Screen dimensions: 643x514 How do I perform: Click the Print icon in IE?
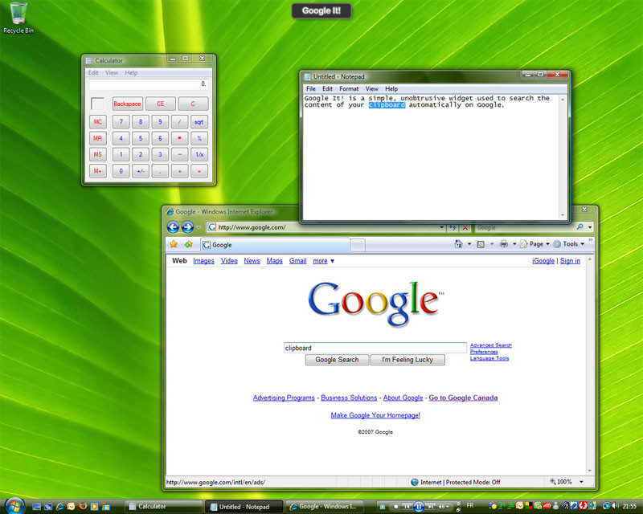click(x=504, y=244)
